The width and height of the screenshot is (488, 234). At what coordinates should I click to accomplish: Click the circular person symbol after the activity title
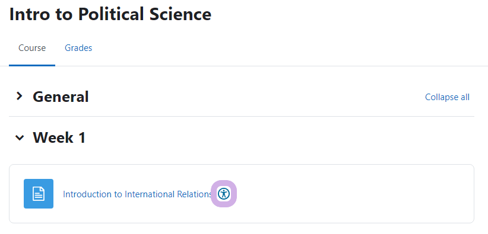point(224,194)
